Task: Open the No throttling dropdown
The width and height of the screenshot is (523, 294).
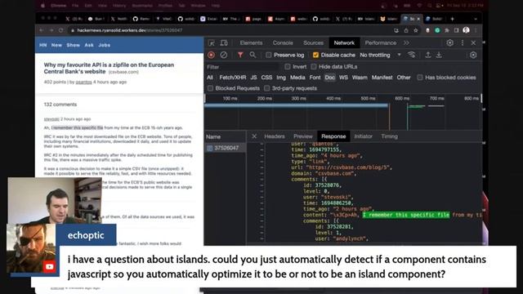Action: tap(380, 55)
